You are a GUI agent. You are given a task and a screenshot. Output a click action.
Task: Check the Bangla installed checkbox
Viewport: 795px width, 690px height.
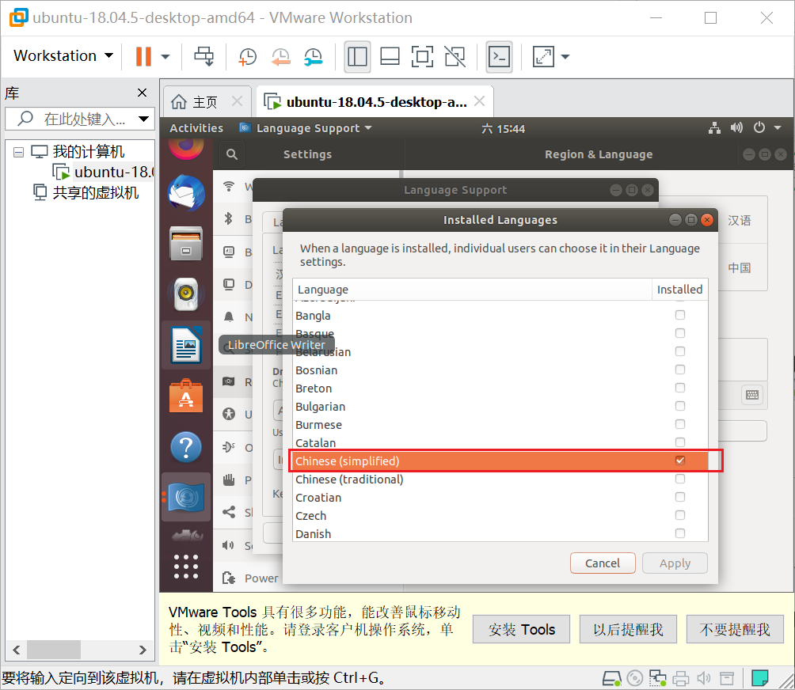(x=680, y=315)
